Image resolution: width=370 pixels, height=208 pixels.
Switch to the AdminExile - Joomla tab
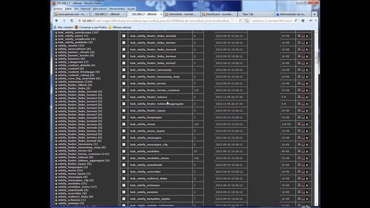coord(183,14)
